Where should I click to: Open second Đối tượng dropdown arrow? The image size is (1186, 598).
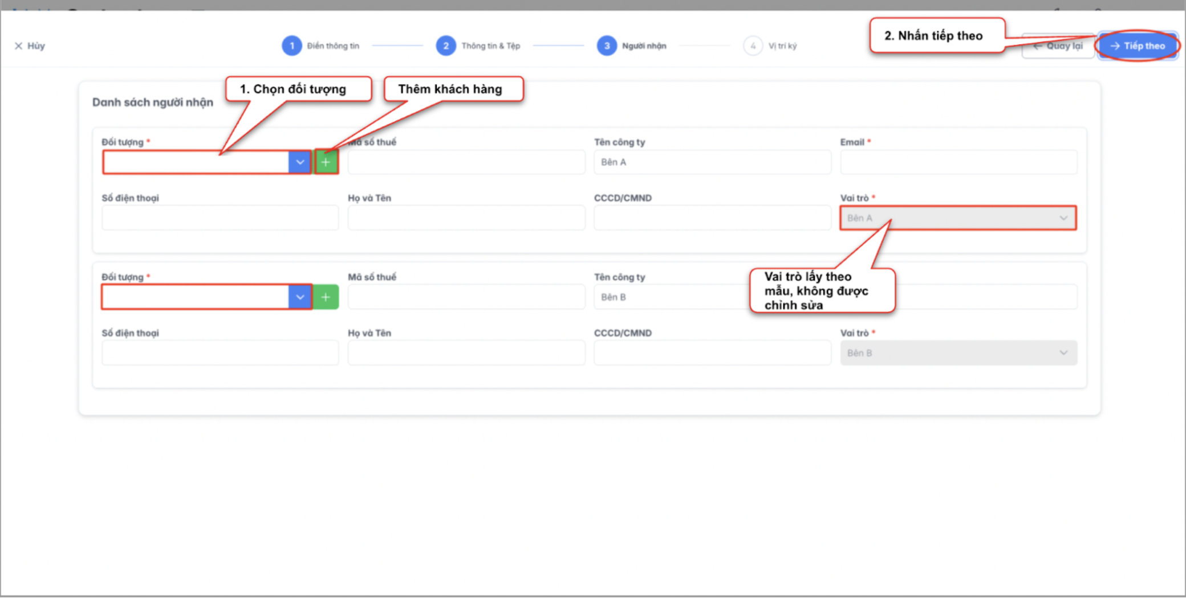[300, 297]
